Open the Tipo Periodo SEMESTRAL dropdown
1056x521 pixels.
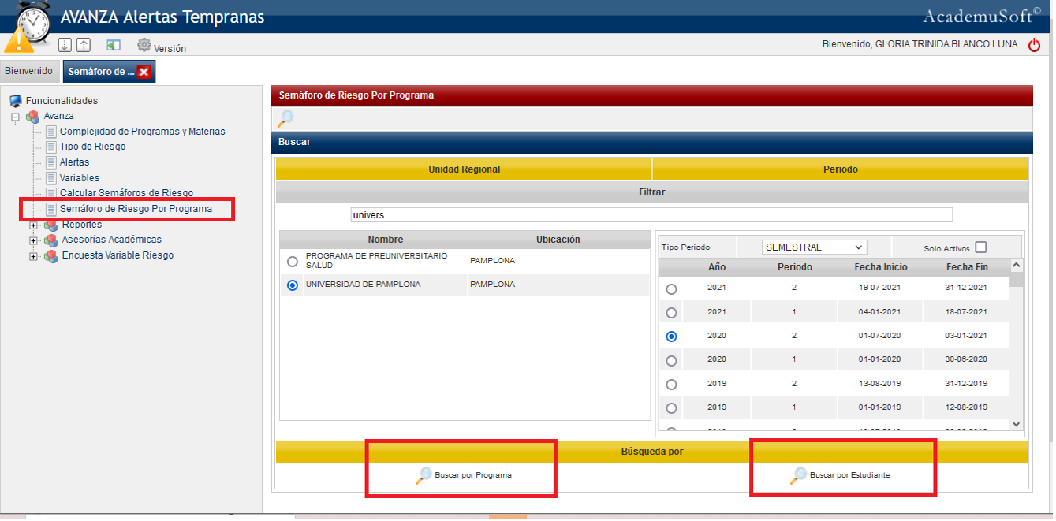[814, 247]
